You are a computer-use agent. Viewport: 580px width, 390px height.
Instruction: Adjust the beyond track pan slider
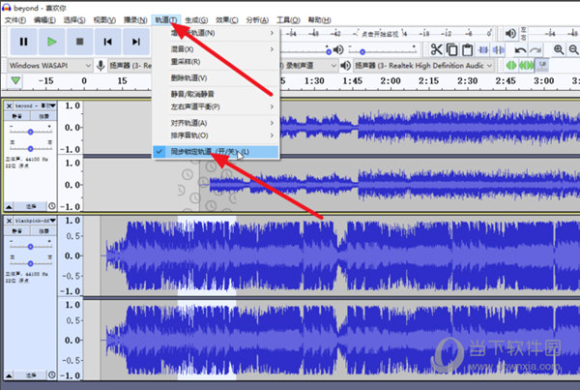[30, 148]
